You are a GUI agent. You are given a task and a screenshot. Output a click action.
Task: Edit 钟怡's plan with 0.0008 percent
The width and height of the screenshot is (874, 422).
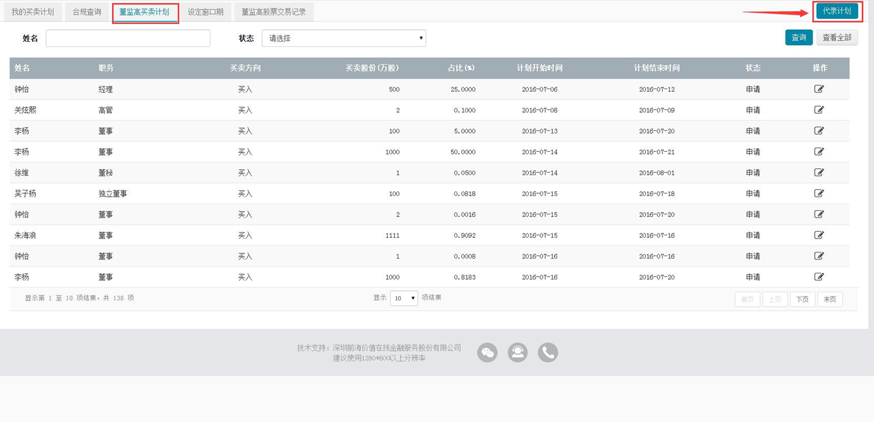pyautogui.click(x=819, y=256)
